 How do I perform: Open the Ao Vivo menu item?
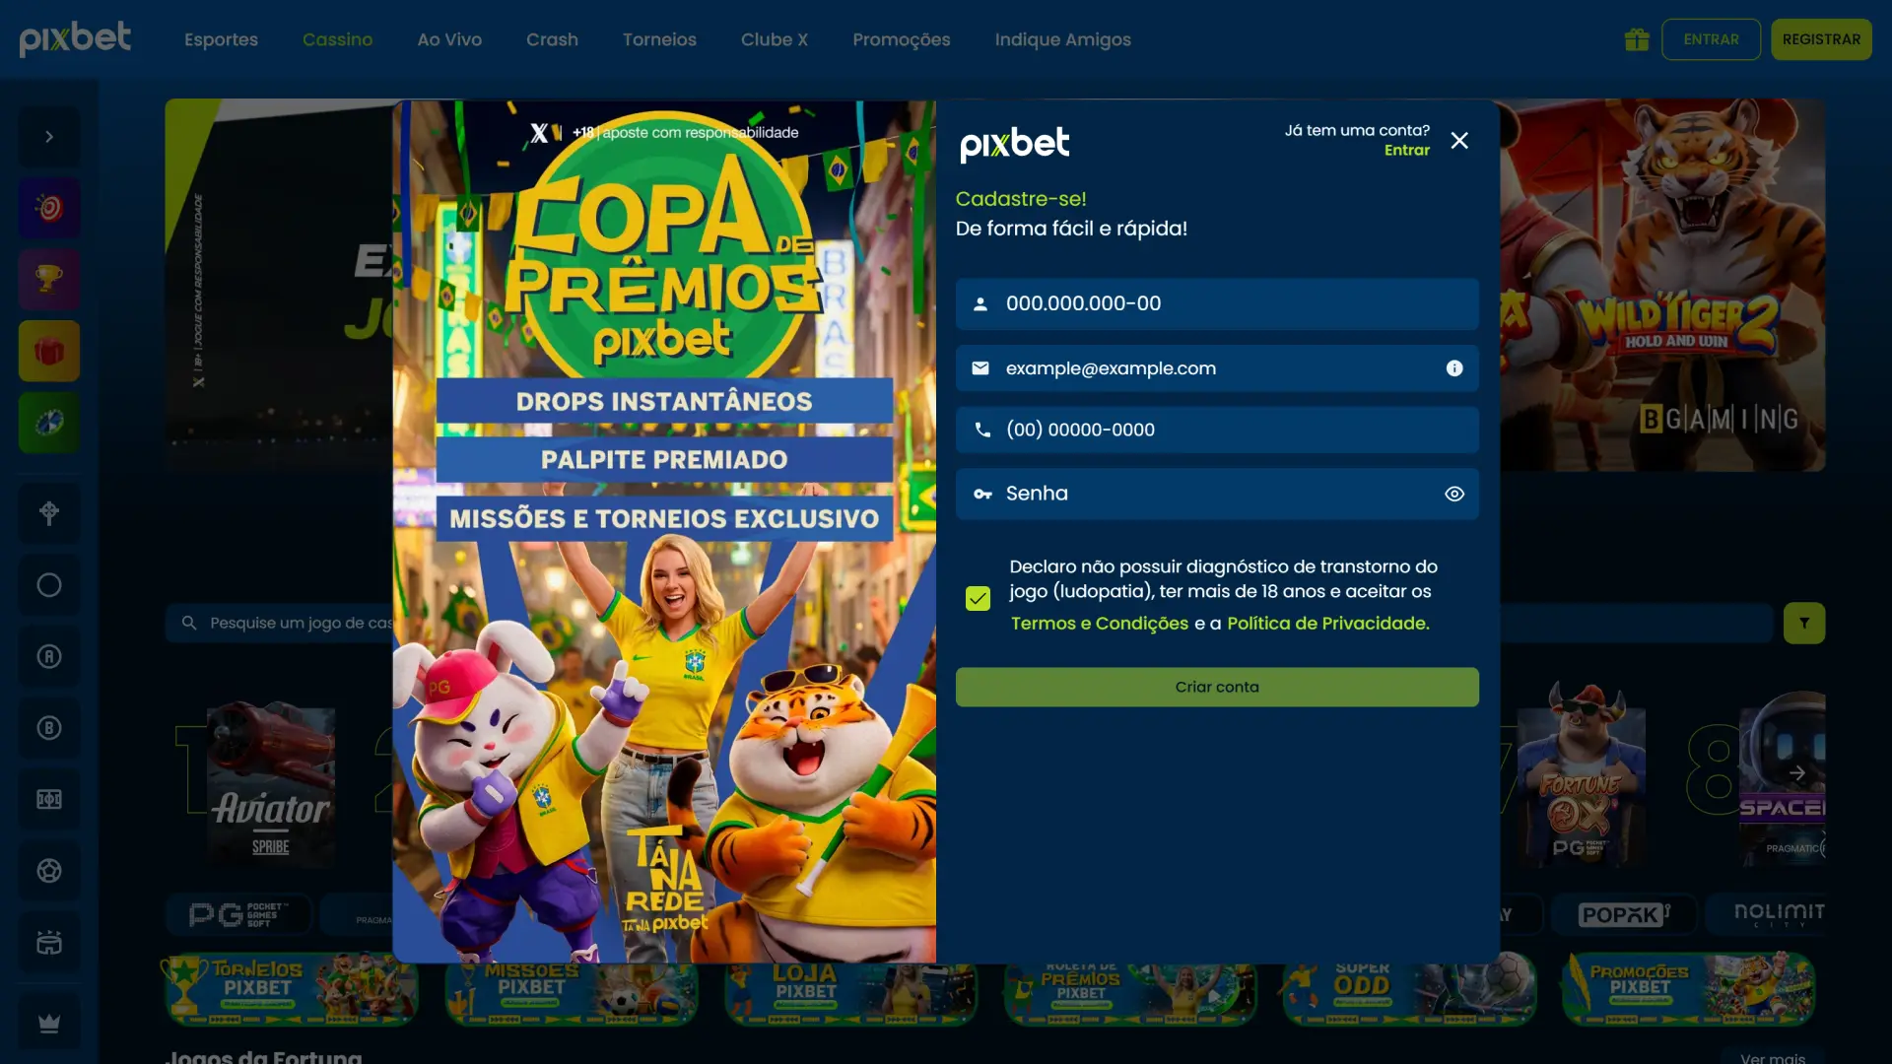(x=449, y=39)
